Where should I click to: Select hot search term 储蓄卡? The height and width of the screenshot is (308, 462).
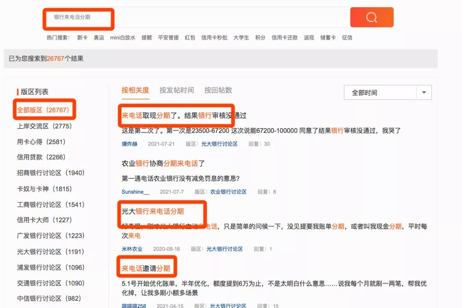pyautogui.click(x=328, y=38)
